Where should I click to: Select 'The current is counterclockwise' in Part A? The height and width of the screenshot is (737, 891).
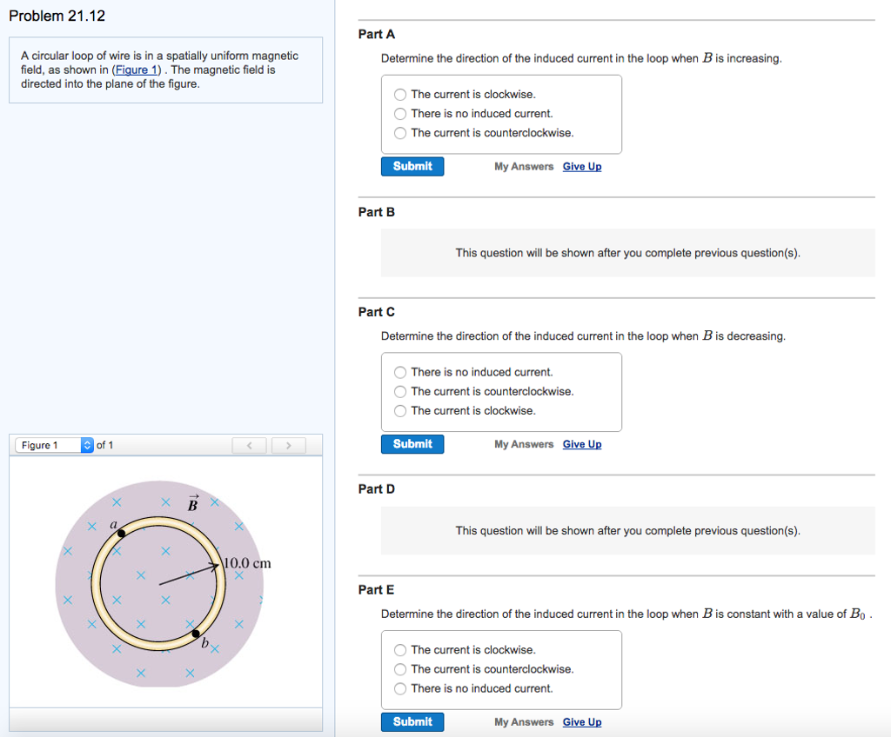click(x=400, y=133)
